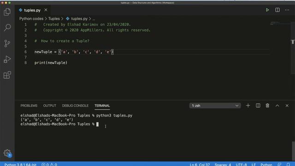Kill the terminal with the trash icon

[x=267, y=106]
